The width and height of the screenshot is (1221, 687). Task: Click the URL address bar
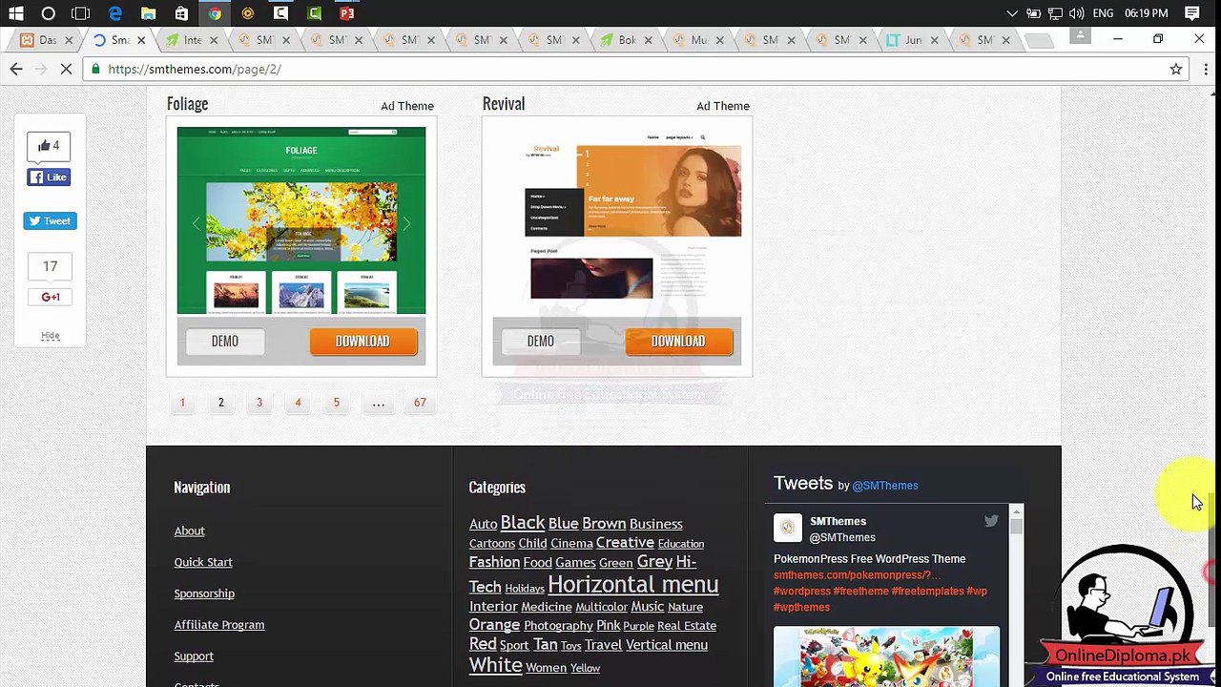click(630, 69)
